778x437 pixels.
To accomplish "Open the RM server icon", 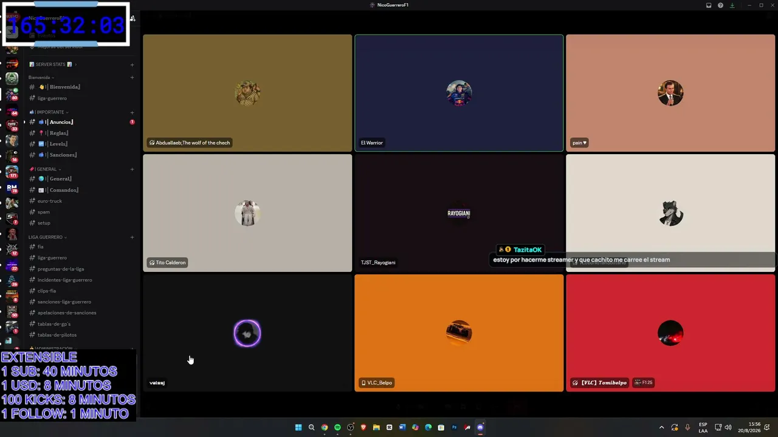I will (x=12, y=188).
